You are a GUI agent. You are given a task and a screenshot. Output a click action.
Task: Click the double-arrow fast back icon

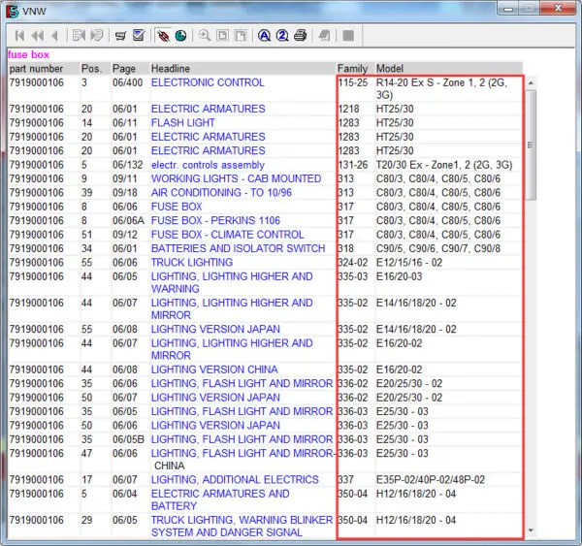38,36
